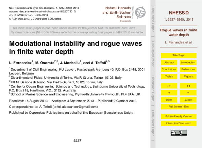
Task: Open the Conclusions section
Action: tap(169, 69)
